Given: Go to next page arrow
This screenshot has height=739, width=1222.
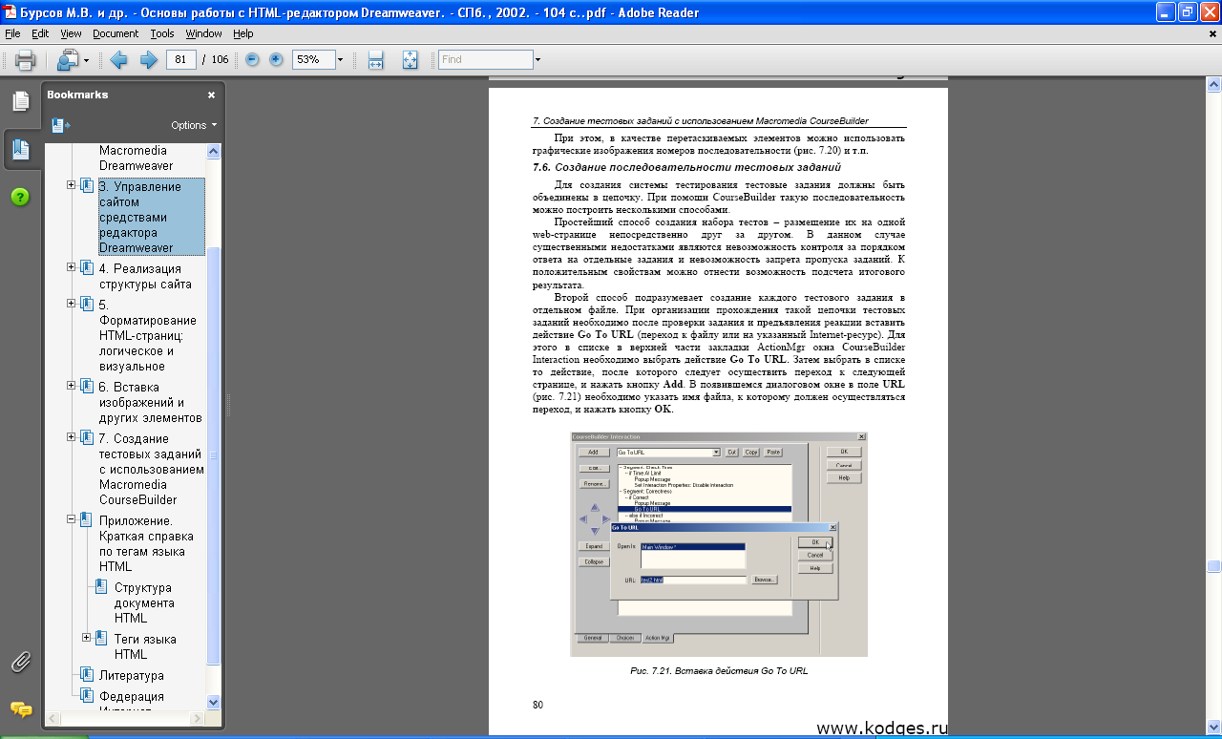Looking at the screenshot, I should [149, 60].
